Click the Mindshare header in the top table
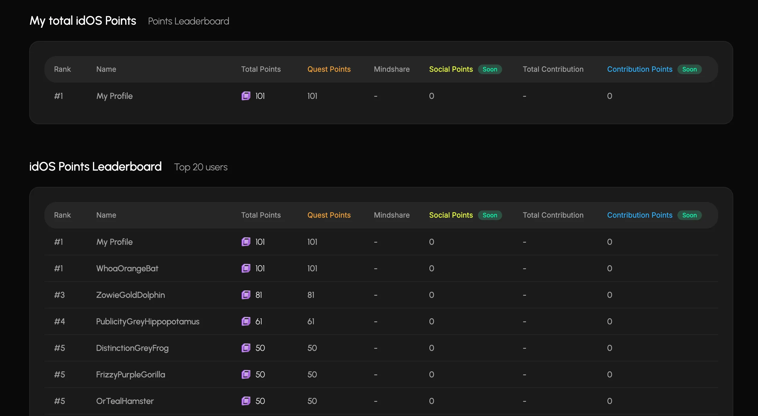Image resolution: width=758 pixels, height=416 pixels. [x=392, y=69]
